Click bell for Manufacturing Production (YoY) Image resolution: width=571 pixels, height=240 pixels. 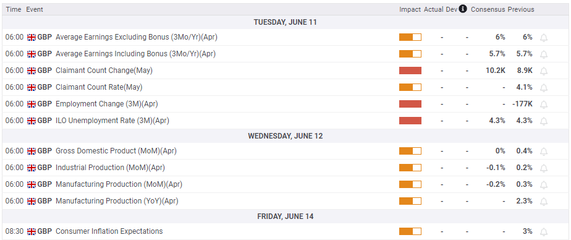coord(544,202)
